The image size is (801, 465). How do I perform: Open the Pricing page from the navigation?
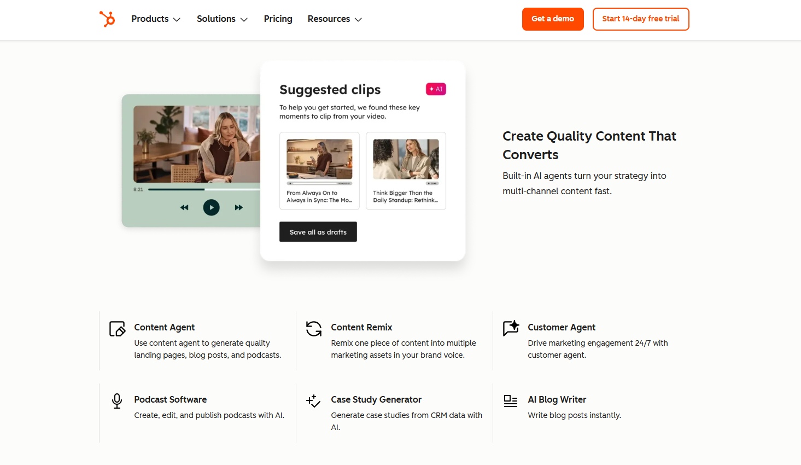pyautogui.click(x=278, y=19)
